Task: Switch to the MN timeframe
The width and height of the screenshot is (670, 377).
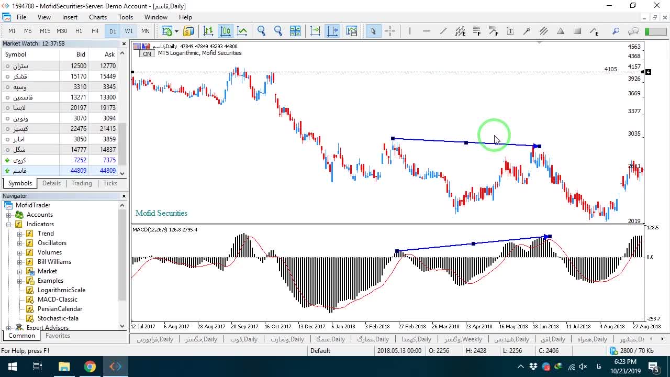Action: (x=145, y=31)
